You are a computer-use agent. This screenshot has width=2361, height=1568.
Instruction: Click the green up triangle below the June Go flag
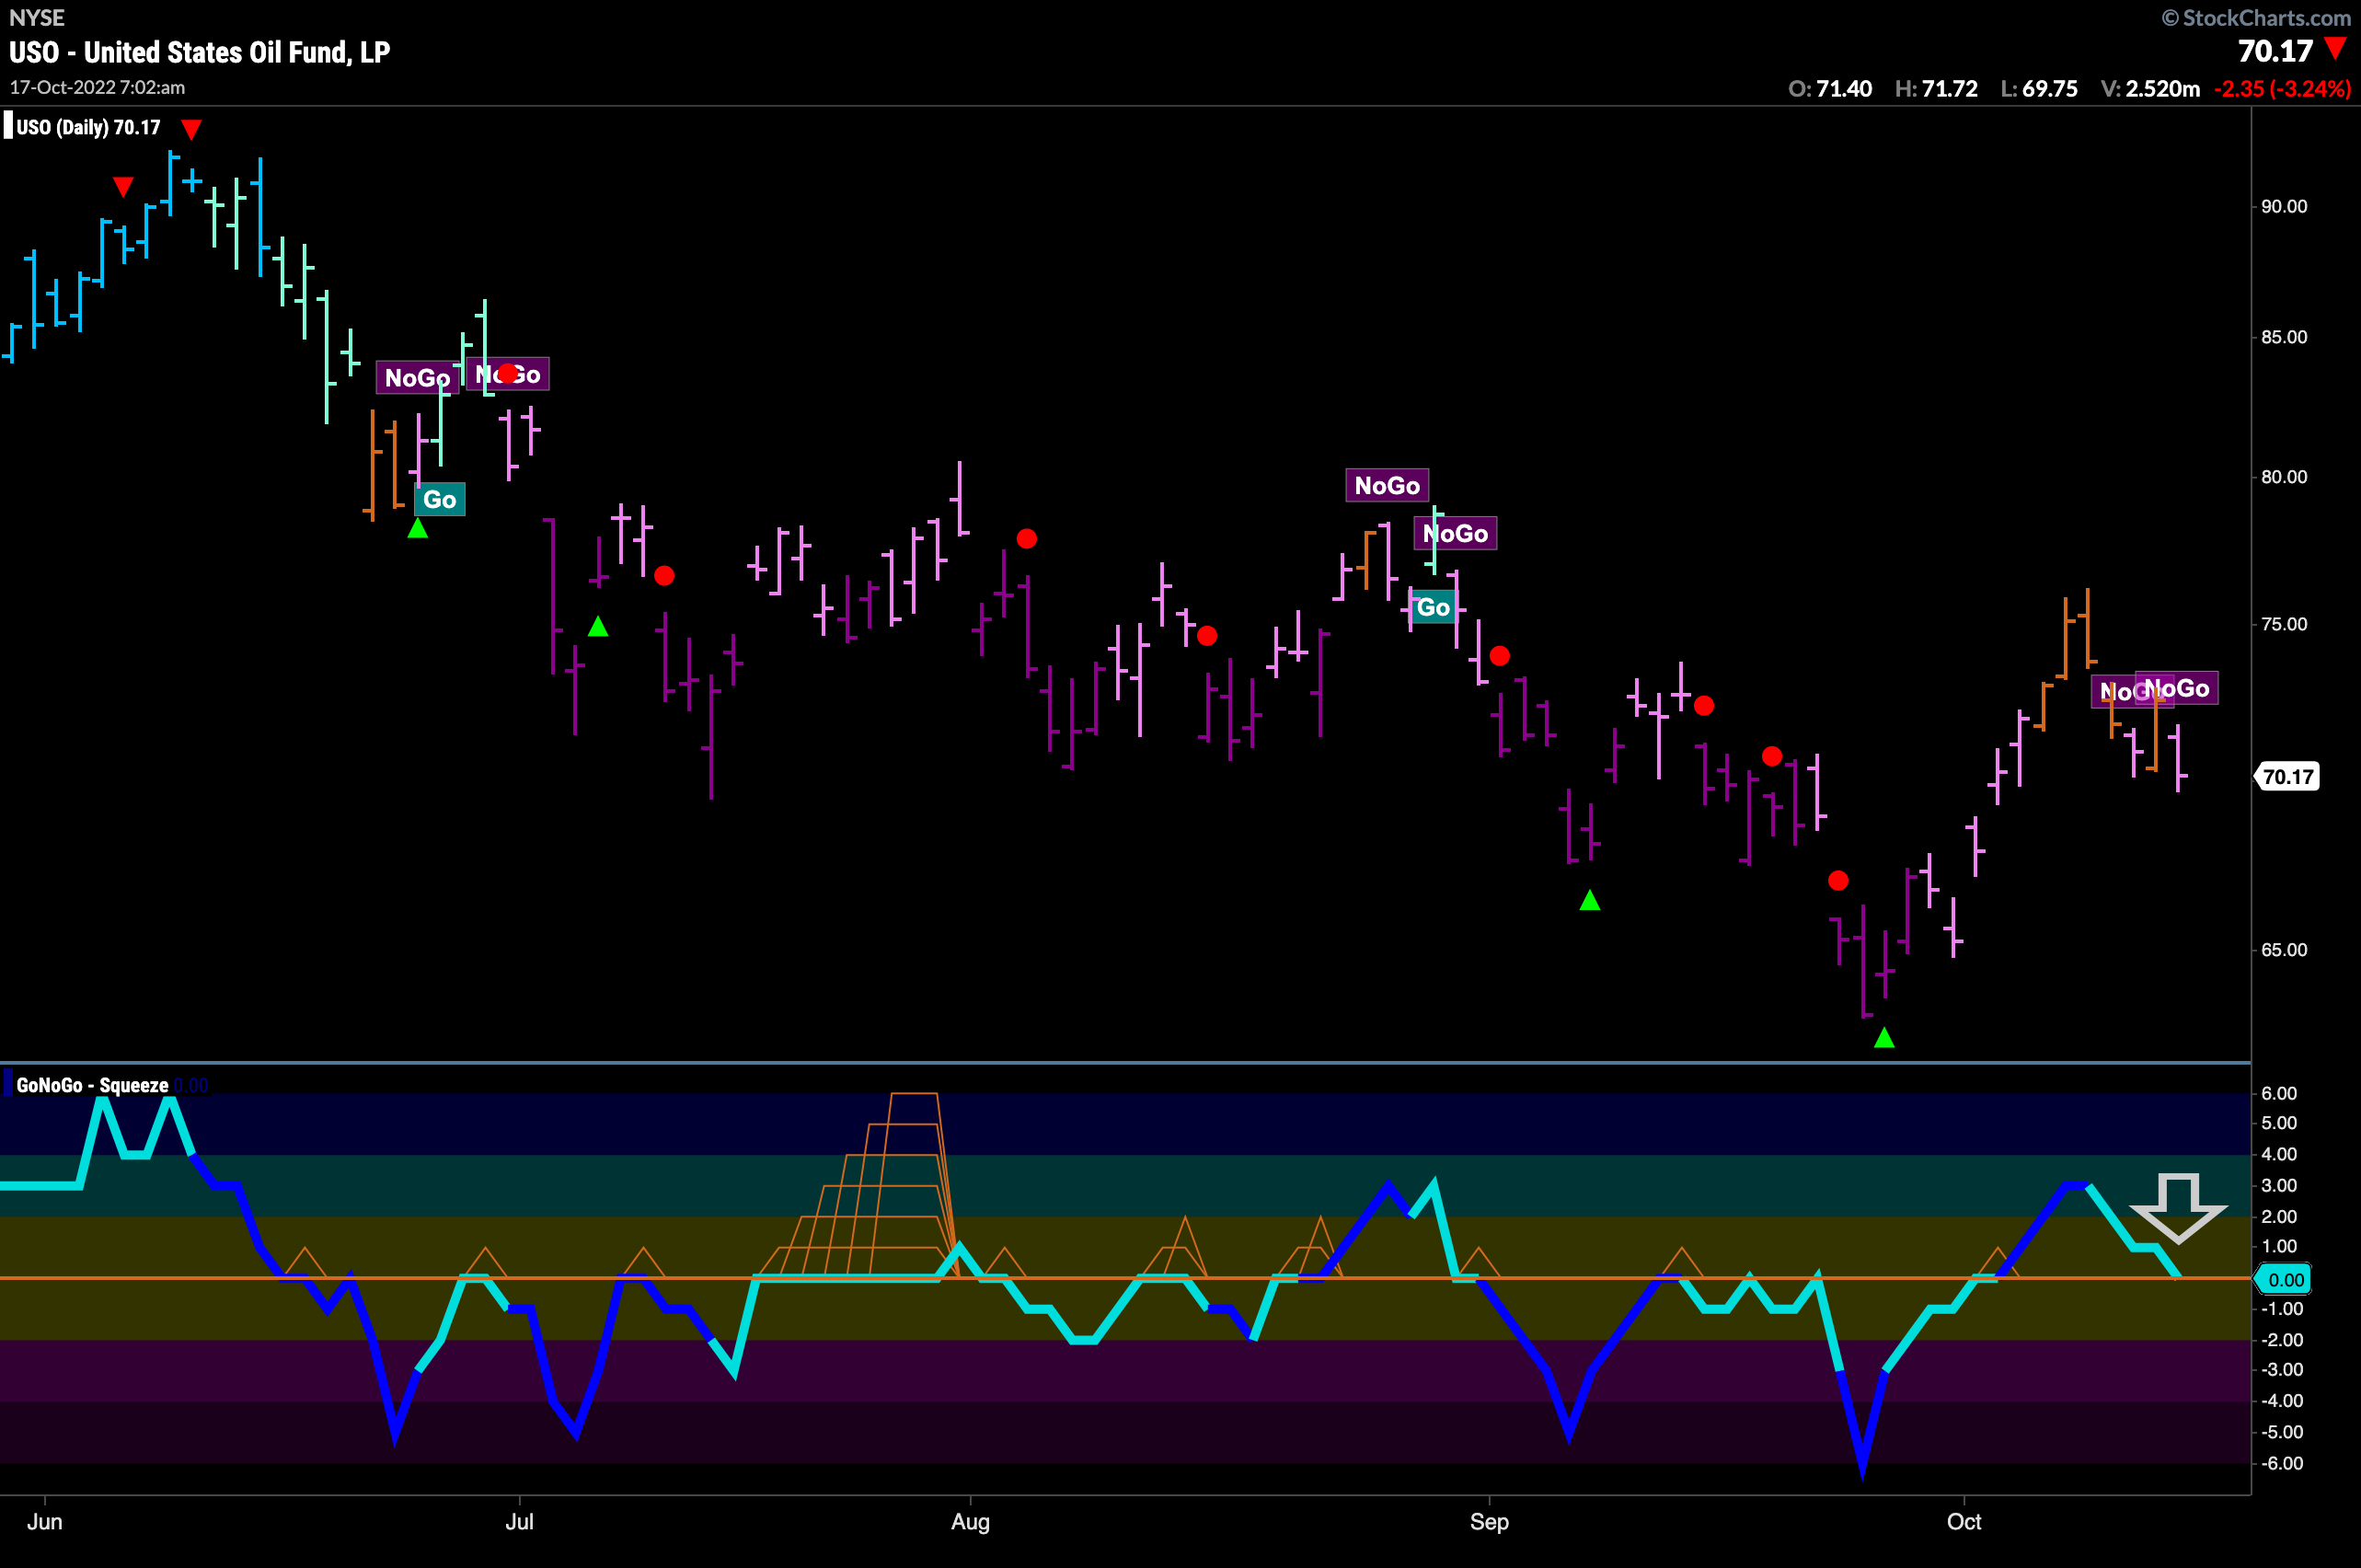tap(418, 528)
